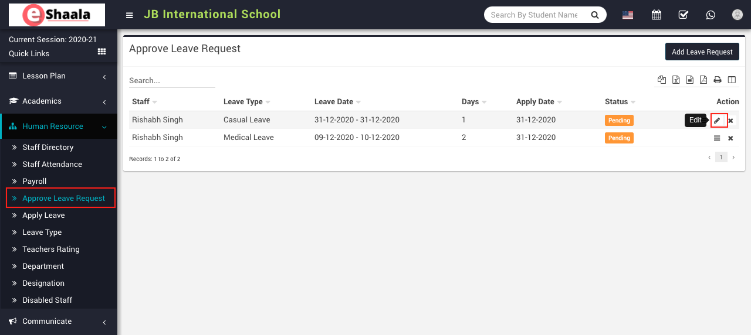Export table as PDF
Viewport: 751px width, 335px height.
pos(703,80)
